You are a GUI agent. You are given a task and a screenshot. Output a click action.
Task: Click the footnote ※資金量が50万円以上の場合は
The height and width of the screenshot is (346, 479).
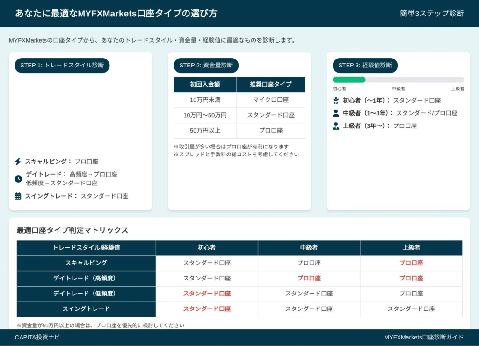click(x=101, y=325)
